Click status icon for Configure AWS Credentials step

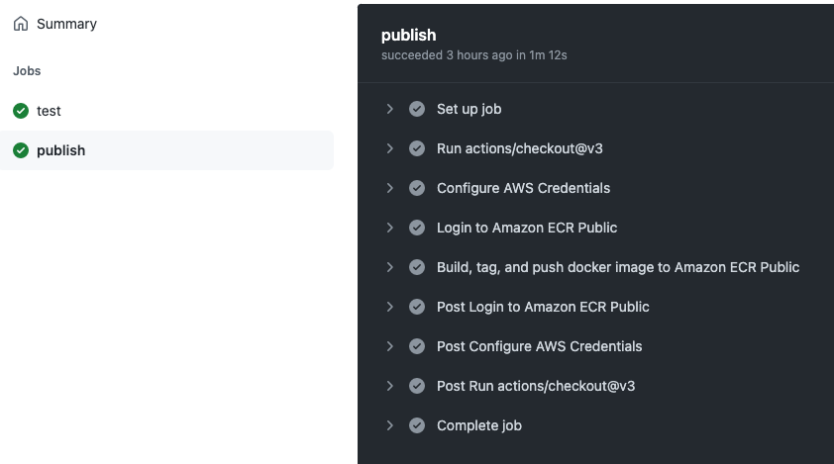(417, 188)
